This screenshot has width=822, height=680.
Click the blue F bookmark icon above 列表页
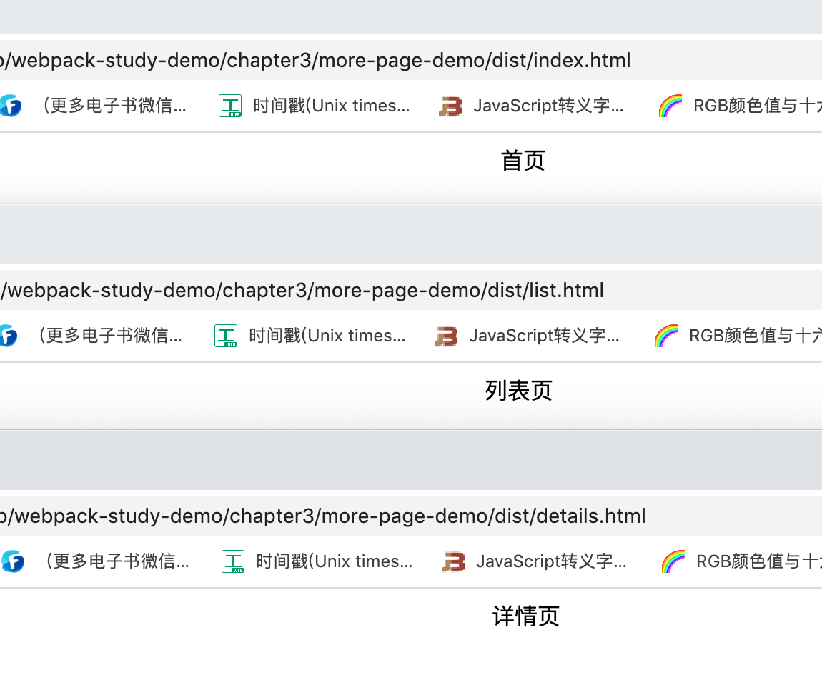click(x=7, y=336)
